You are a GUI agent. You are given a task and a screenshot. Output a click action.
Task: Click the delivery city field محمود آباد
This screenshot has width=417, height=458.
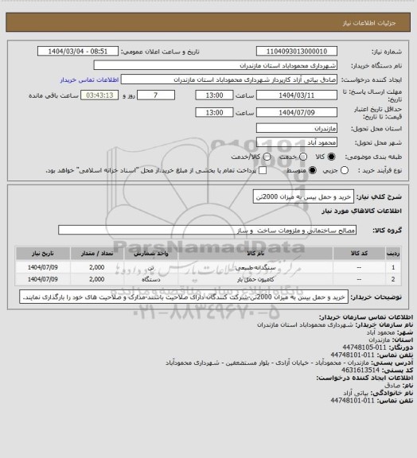point(297,142)
